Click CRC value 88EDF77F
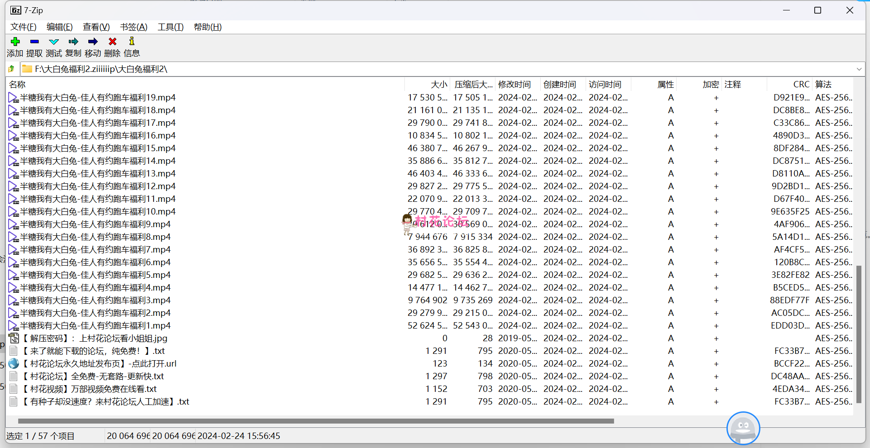This screenshot has height=448, width=870. (789, 300)
